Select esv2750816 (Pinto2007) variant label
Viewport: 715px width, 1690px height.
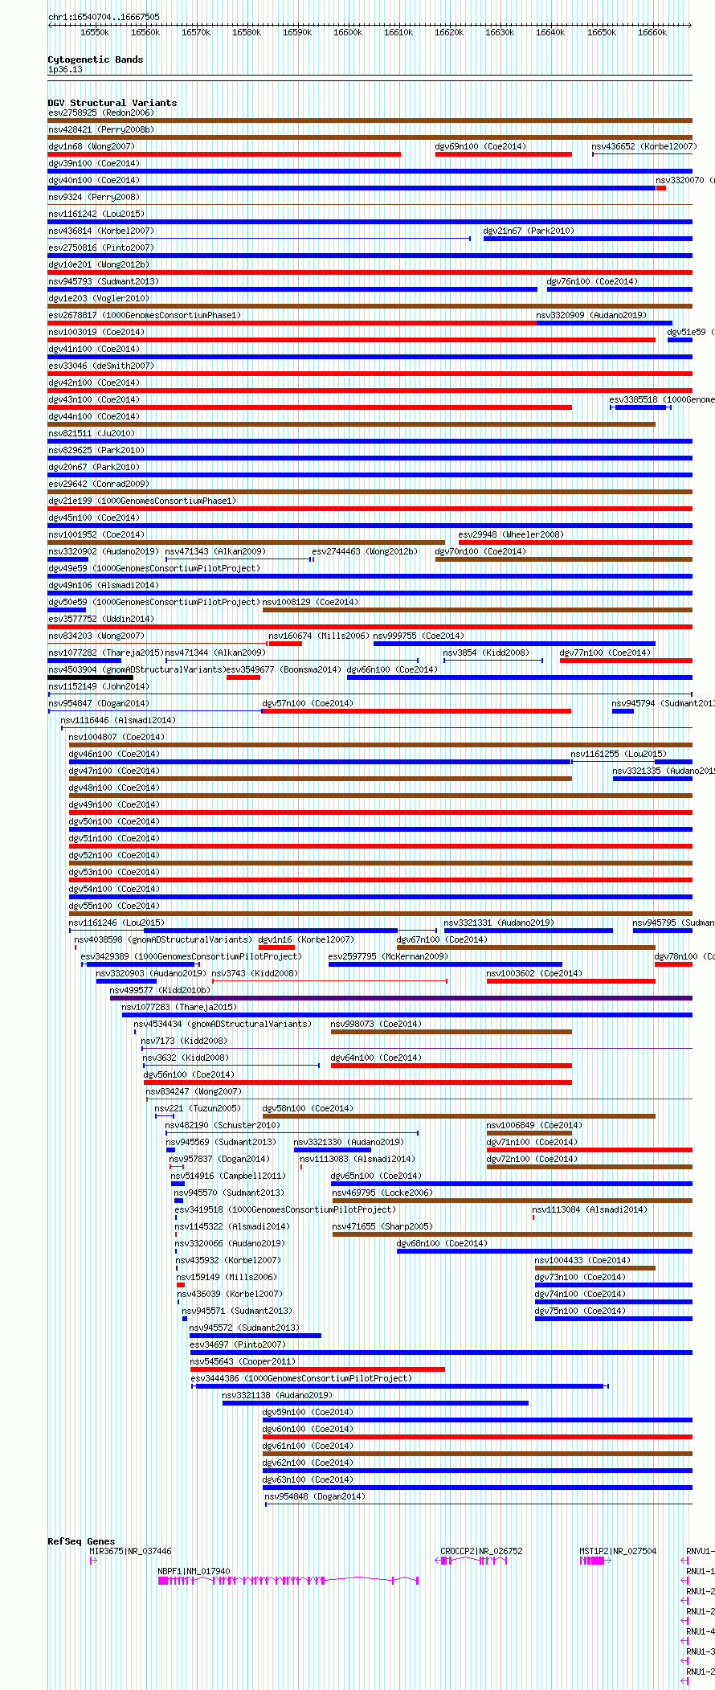coord(100,248)
